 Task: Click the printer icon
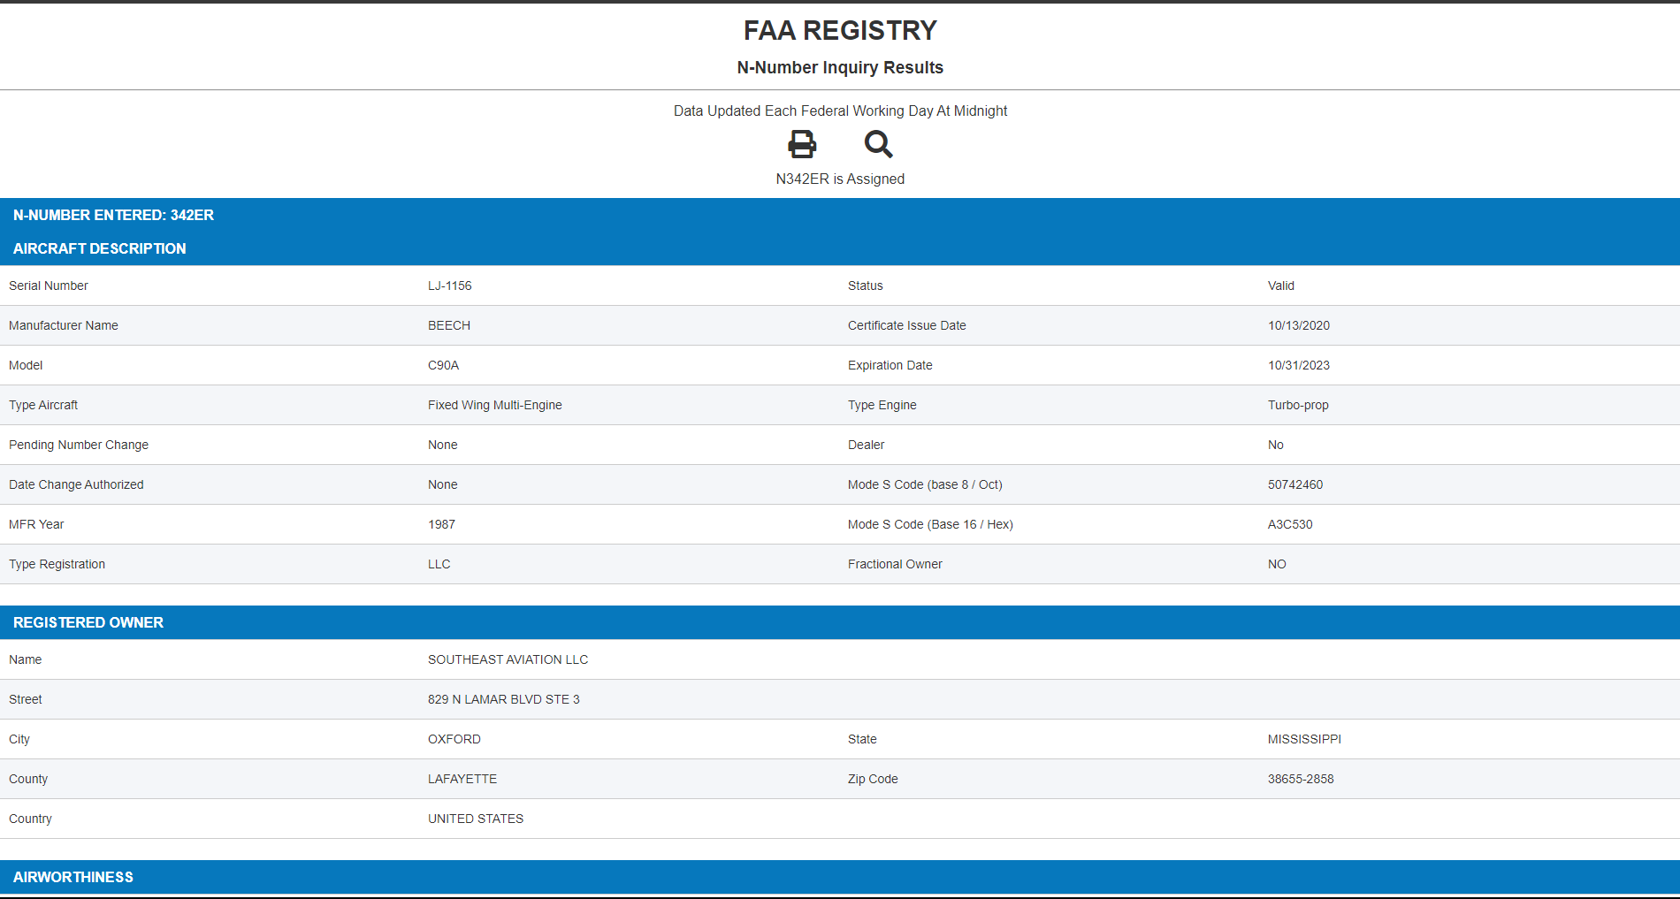pos(802,144)
